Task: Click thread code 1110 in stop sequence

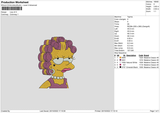Action: pos(141,65)
